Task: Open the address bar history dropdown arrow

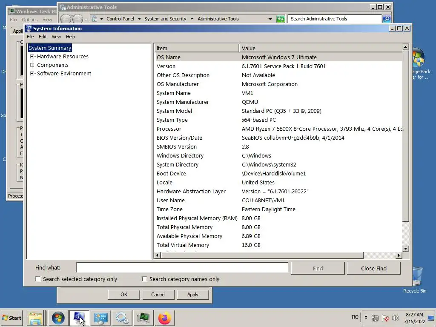Action: point(270,19)
